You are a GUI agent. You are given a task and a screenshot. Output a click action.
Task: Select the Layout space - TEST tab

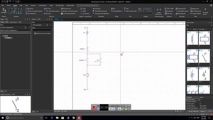[x=16, y=22]
